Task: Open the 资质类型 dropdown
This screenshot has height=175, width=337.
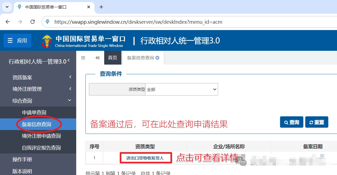Action: (x=182, y=89)
